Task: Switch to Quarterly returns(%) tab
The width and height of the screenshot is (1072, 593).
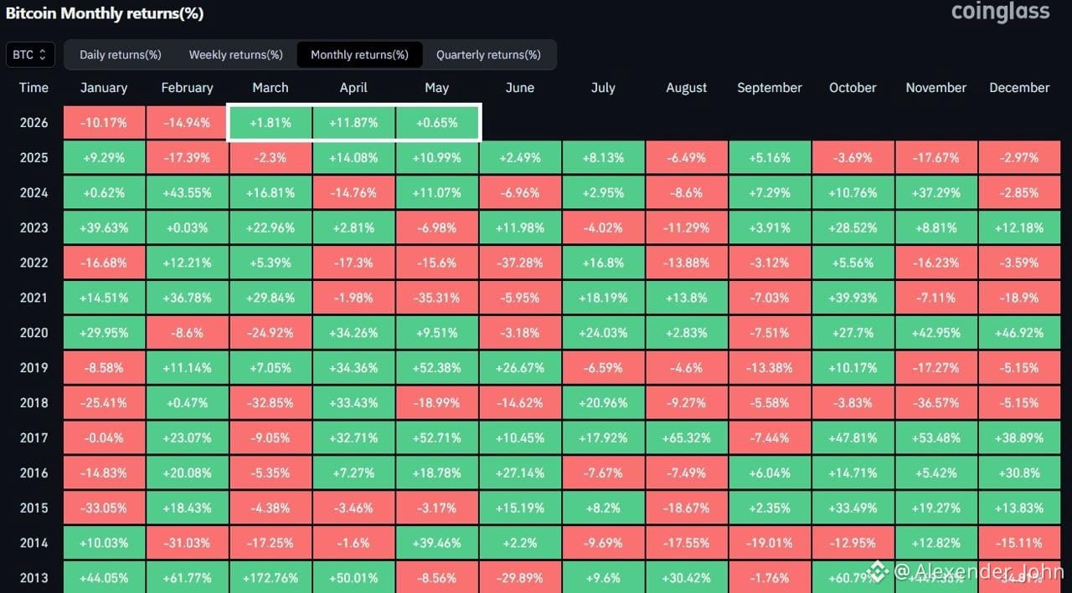Action: pyautogui.click(x=488, y=54)
